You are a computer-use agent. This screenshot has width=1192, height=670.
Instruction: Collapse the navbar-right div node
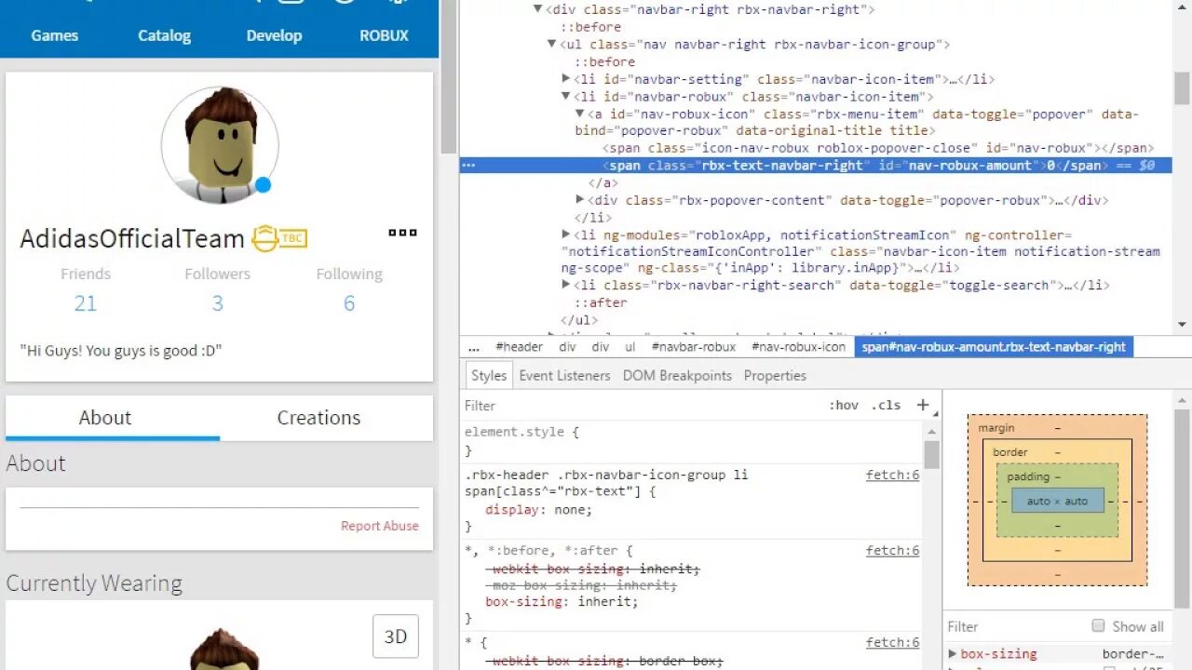[537, 9]
